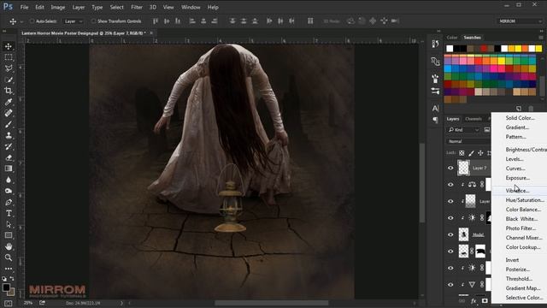Image resolution: width=547 pixels, height=308 pixels.
Task: Expand status bar info arrow
Action: pos(121,303)
